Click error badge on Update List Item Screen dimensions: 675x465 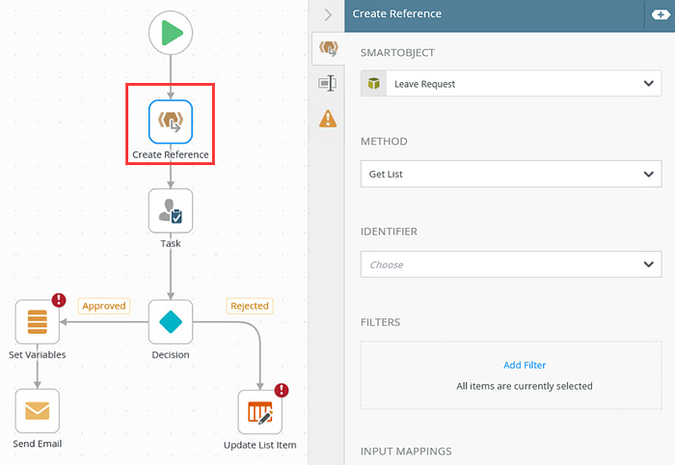[x=282, y=390]
